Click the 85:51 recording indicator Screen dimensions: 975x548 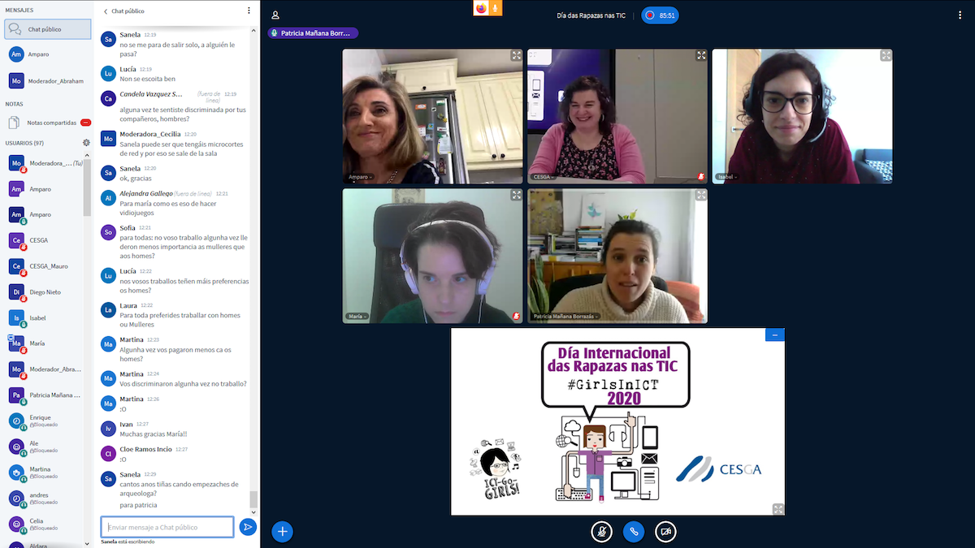coord(660,15)
